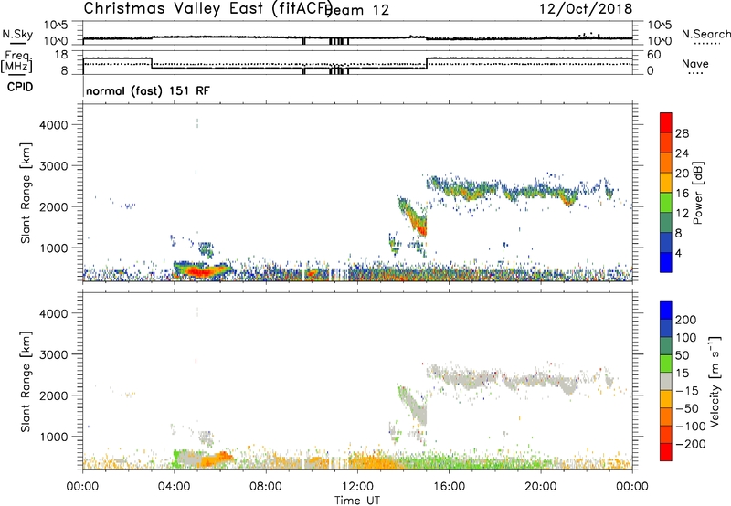Image resolution: width=731 pixels, height=506 pixels.
Task: Click the 'Beam 12' label
Action: [x=357, y=10]
